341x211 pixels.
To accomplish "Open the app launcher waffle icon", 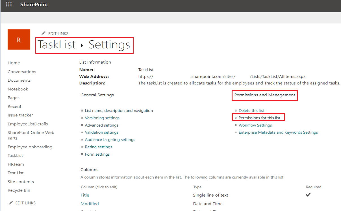I will click(x=9, y=4).
